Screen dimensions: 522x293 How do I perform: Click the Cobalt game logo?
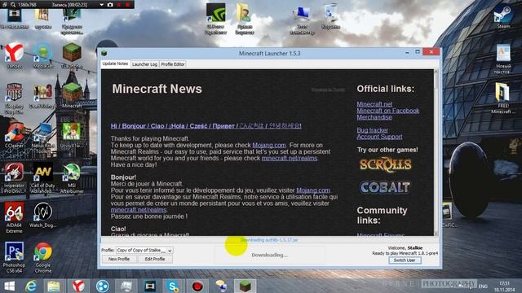(385, 187)
